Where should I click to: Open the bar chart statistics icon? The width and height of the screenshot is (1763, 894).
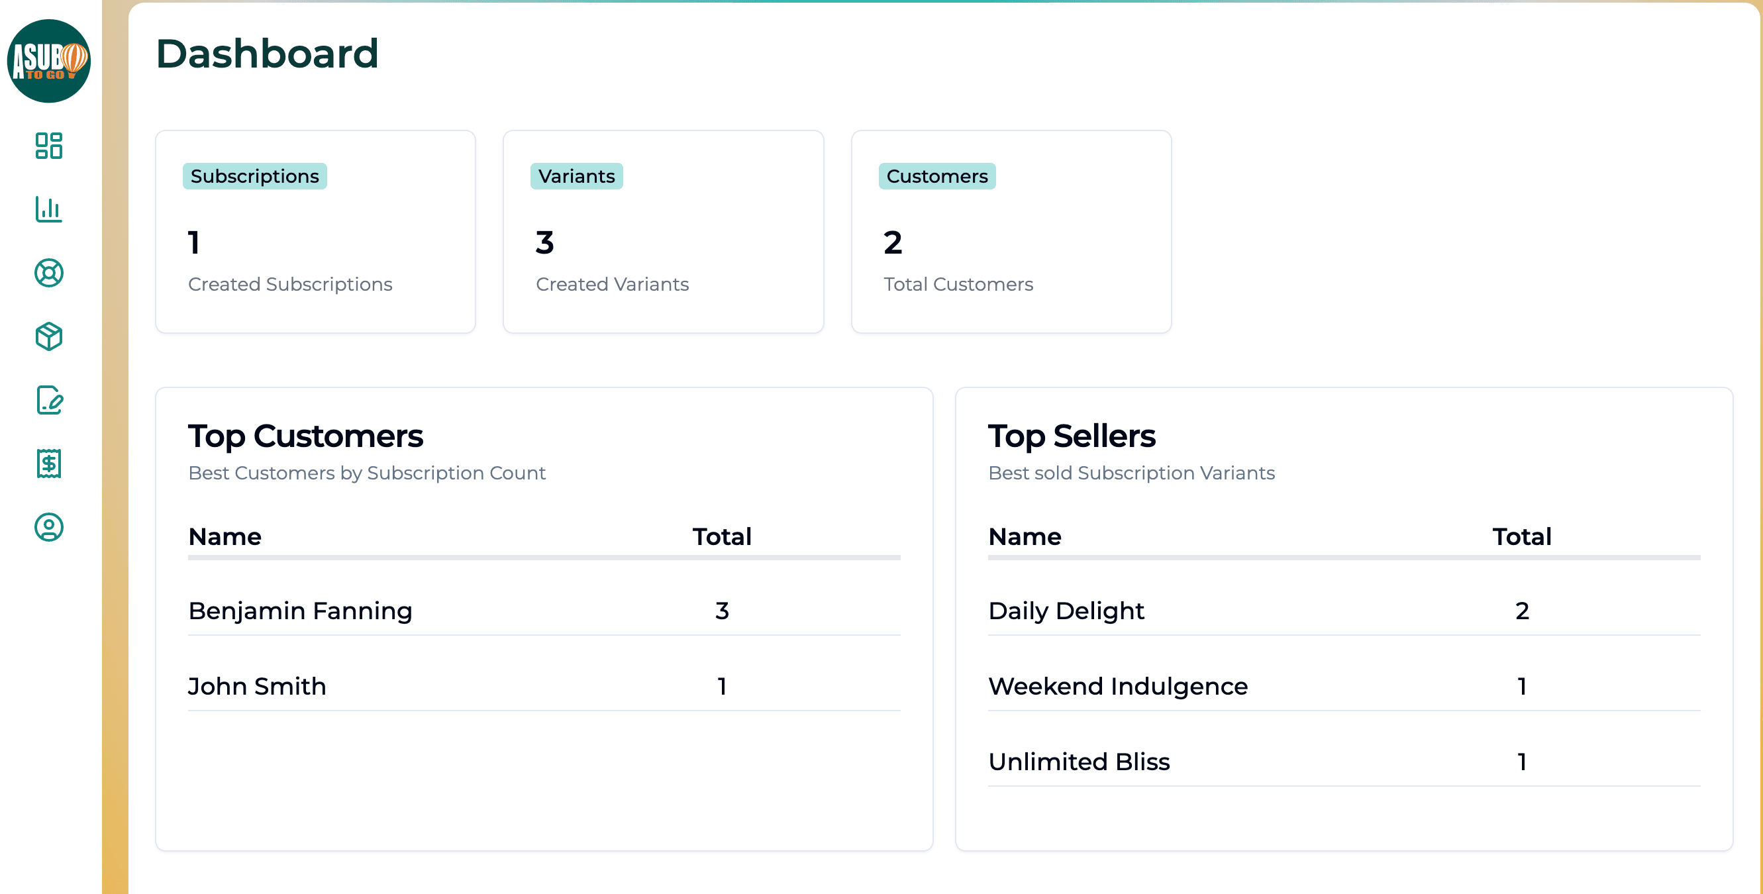pos(48,209)
